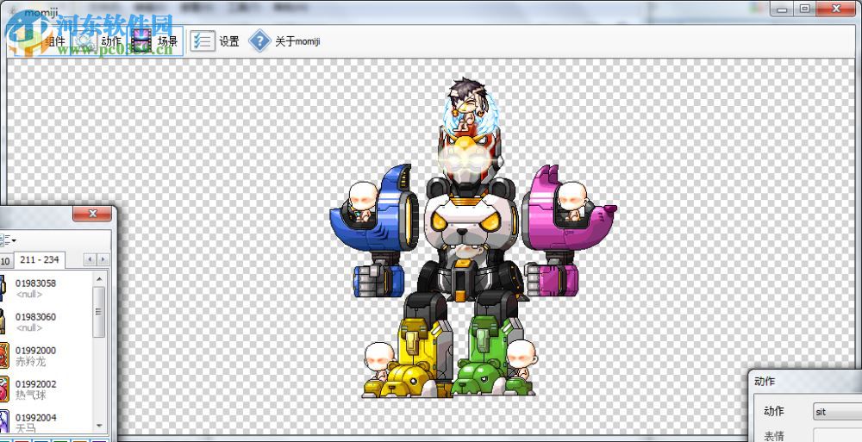Click the 关于momiji help icon
Screen dimensions: 862x442
point(259,40)
